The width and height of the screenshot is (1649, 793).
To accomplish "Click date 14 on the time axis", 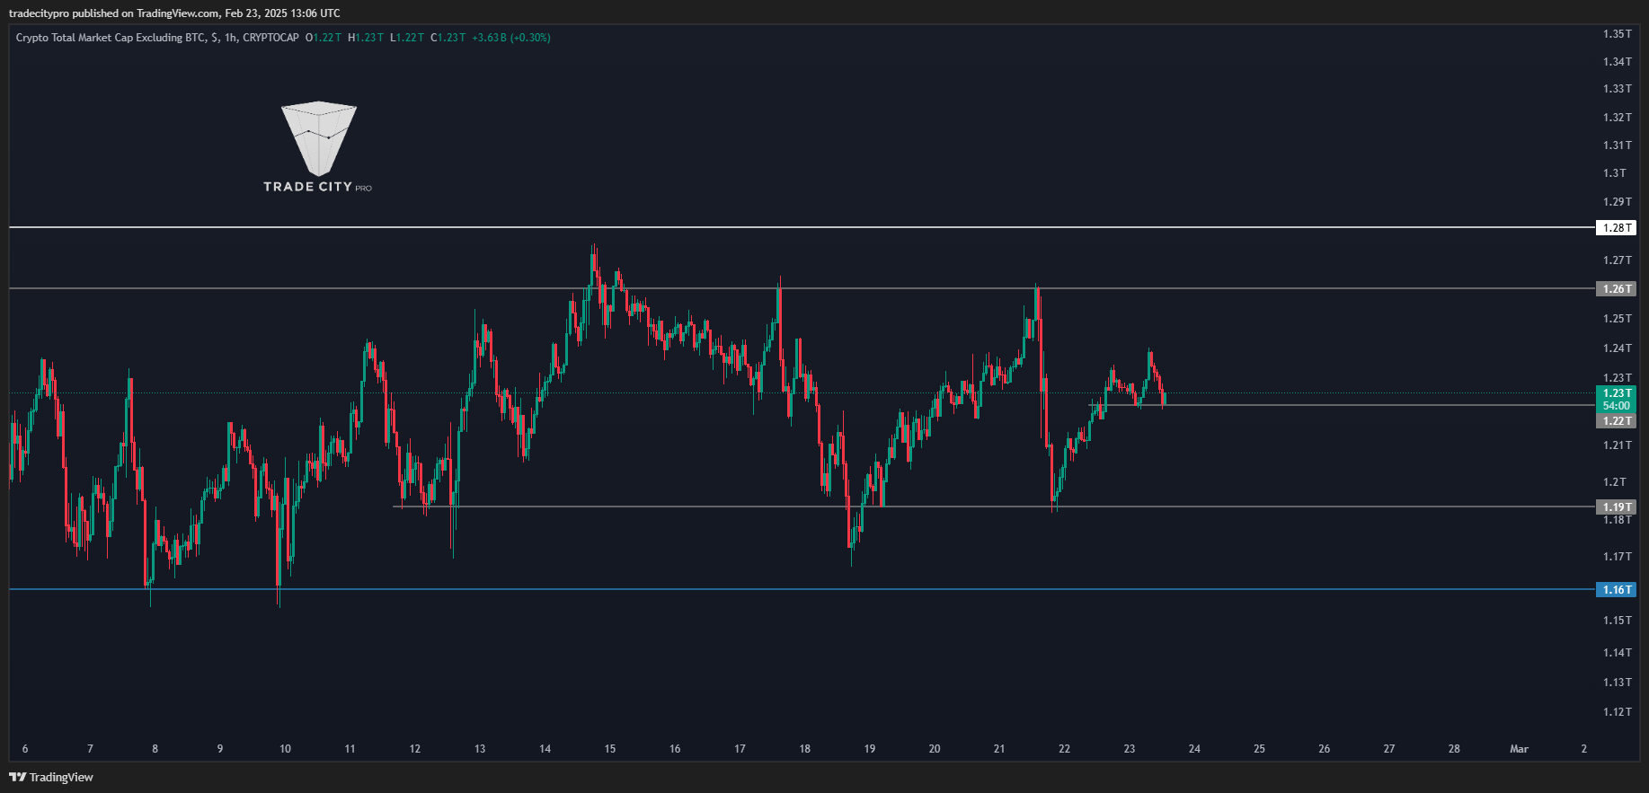I will [x=545, y=749].
